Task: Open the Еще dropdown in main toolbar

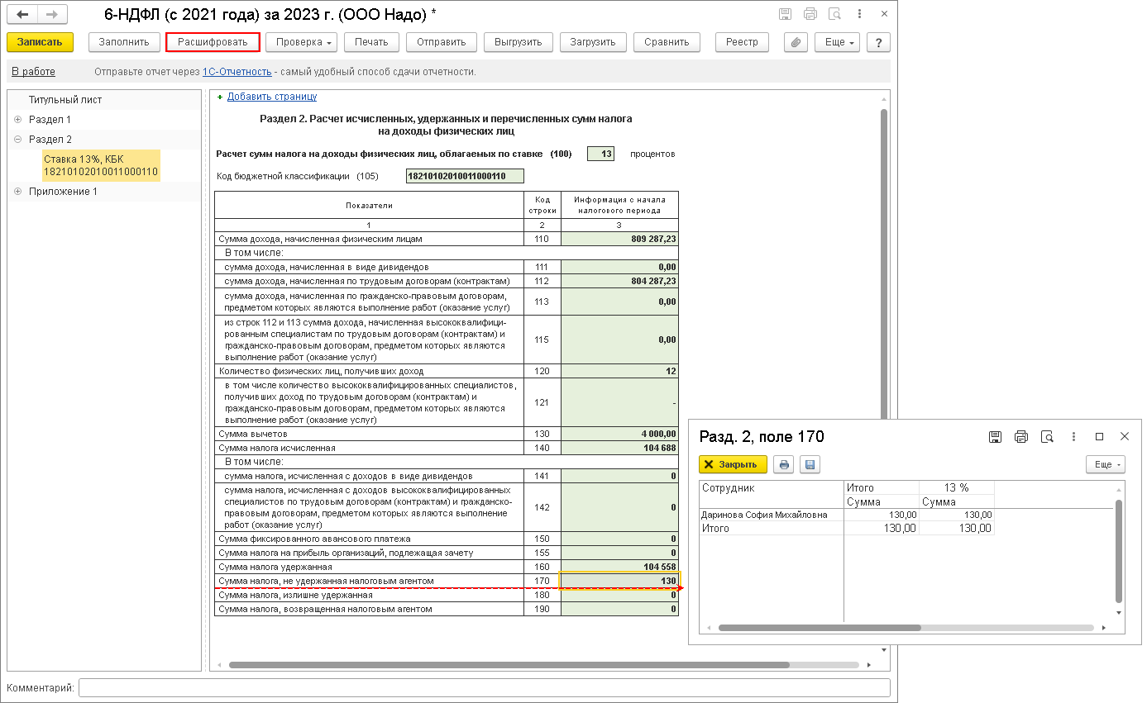Action: click(x=837, y=42)
